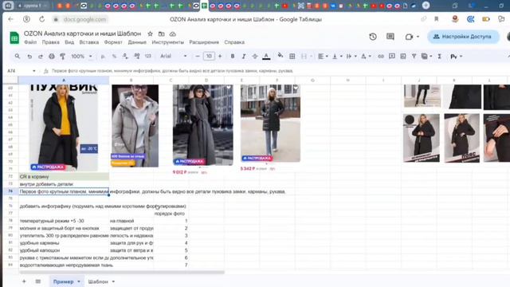Open the functions sigma icon
The image size is (510, 287).
[x=439, y=57]
